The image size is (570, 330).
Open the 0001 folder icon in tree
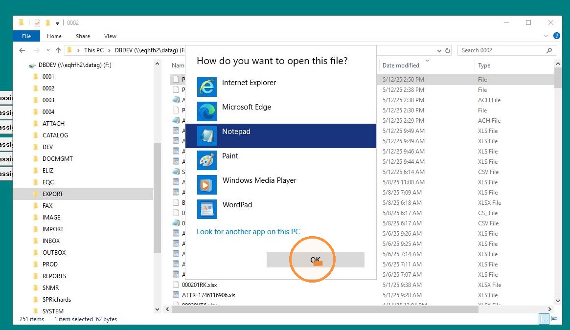pos(36,77)
